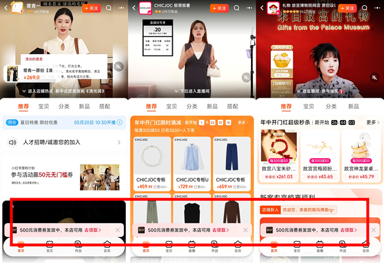Open search in the Palace Museum shop header
The height and width of the screenshot is (264, 384).
[364, 8]
